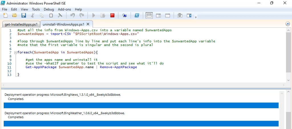Click the BingNews deployment progress bar

click(141, 105)
